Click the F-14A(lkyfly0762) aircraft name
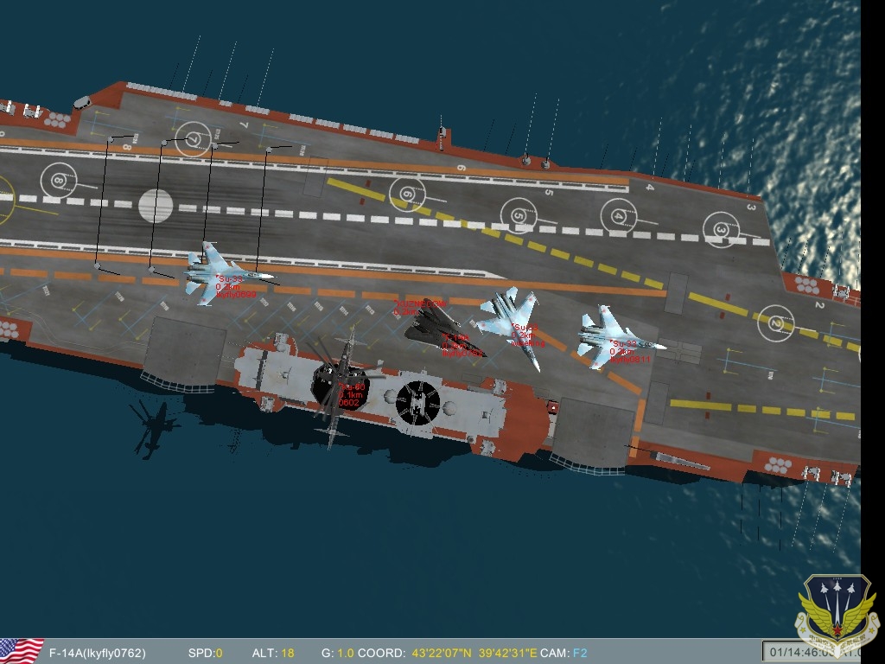This screenshot has width=885, height=664. [x=97, y=654]
